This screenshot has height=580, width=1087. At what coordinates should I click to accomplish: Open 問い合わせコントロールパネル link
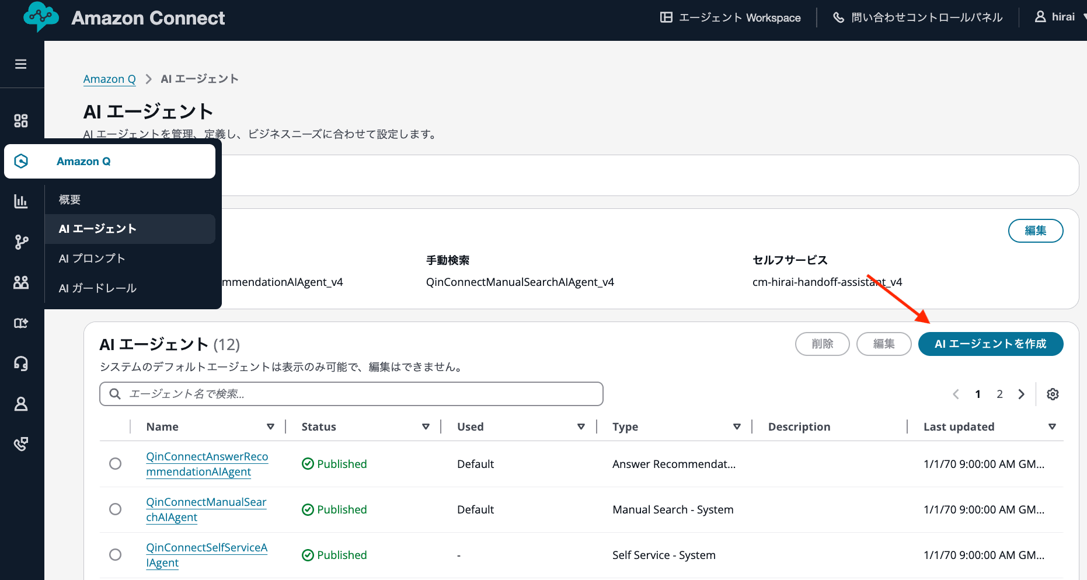coord(918,18)
